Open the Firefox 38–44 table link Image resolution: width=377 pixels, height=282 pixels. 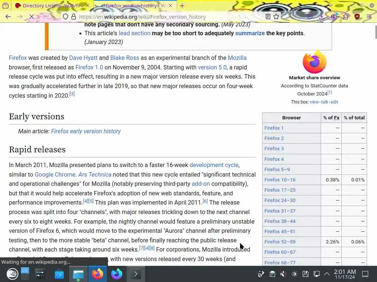(x=280, y=221)
